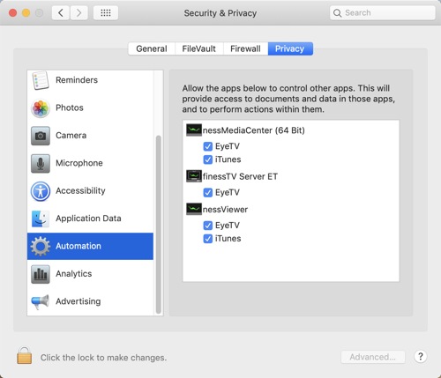The image size is (441, 378).
Task: Select the Accessibility icon
Action: click(x=41, y=191)
